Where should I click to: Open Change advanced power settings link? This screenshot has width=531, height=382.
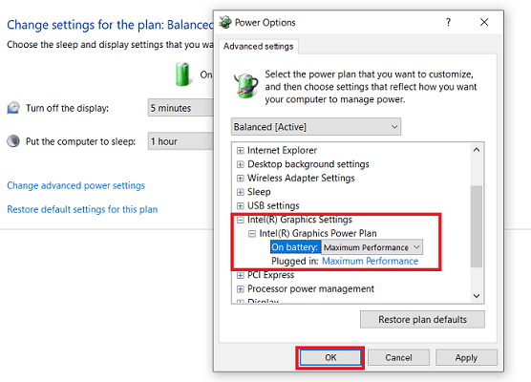pos(75,185)
